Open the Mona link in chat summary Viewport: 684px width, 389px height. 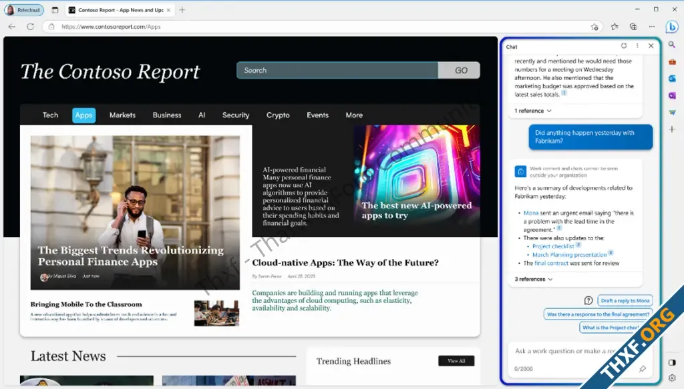[531, 213]
